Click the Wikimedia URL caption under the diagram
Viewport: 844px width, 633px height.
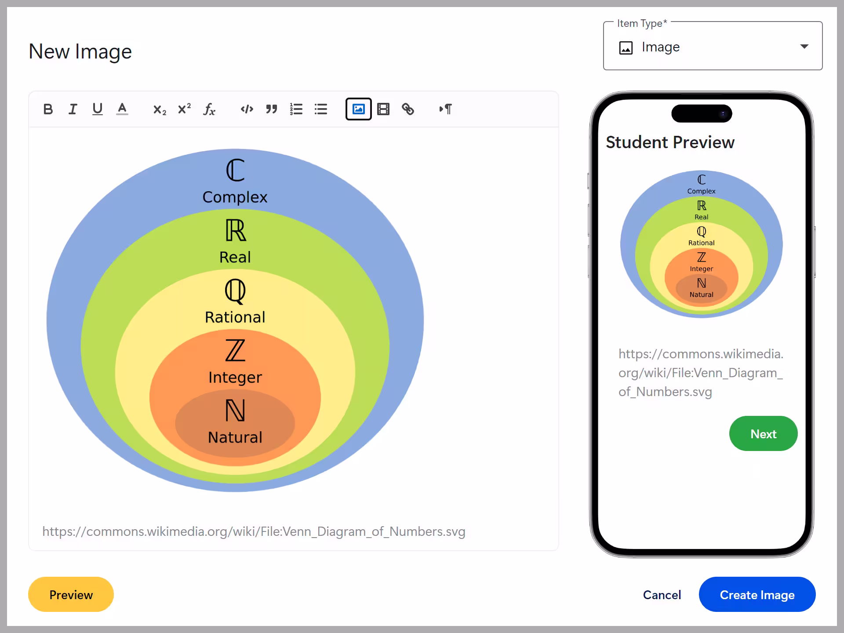point(254,531)
